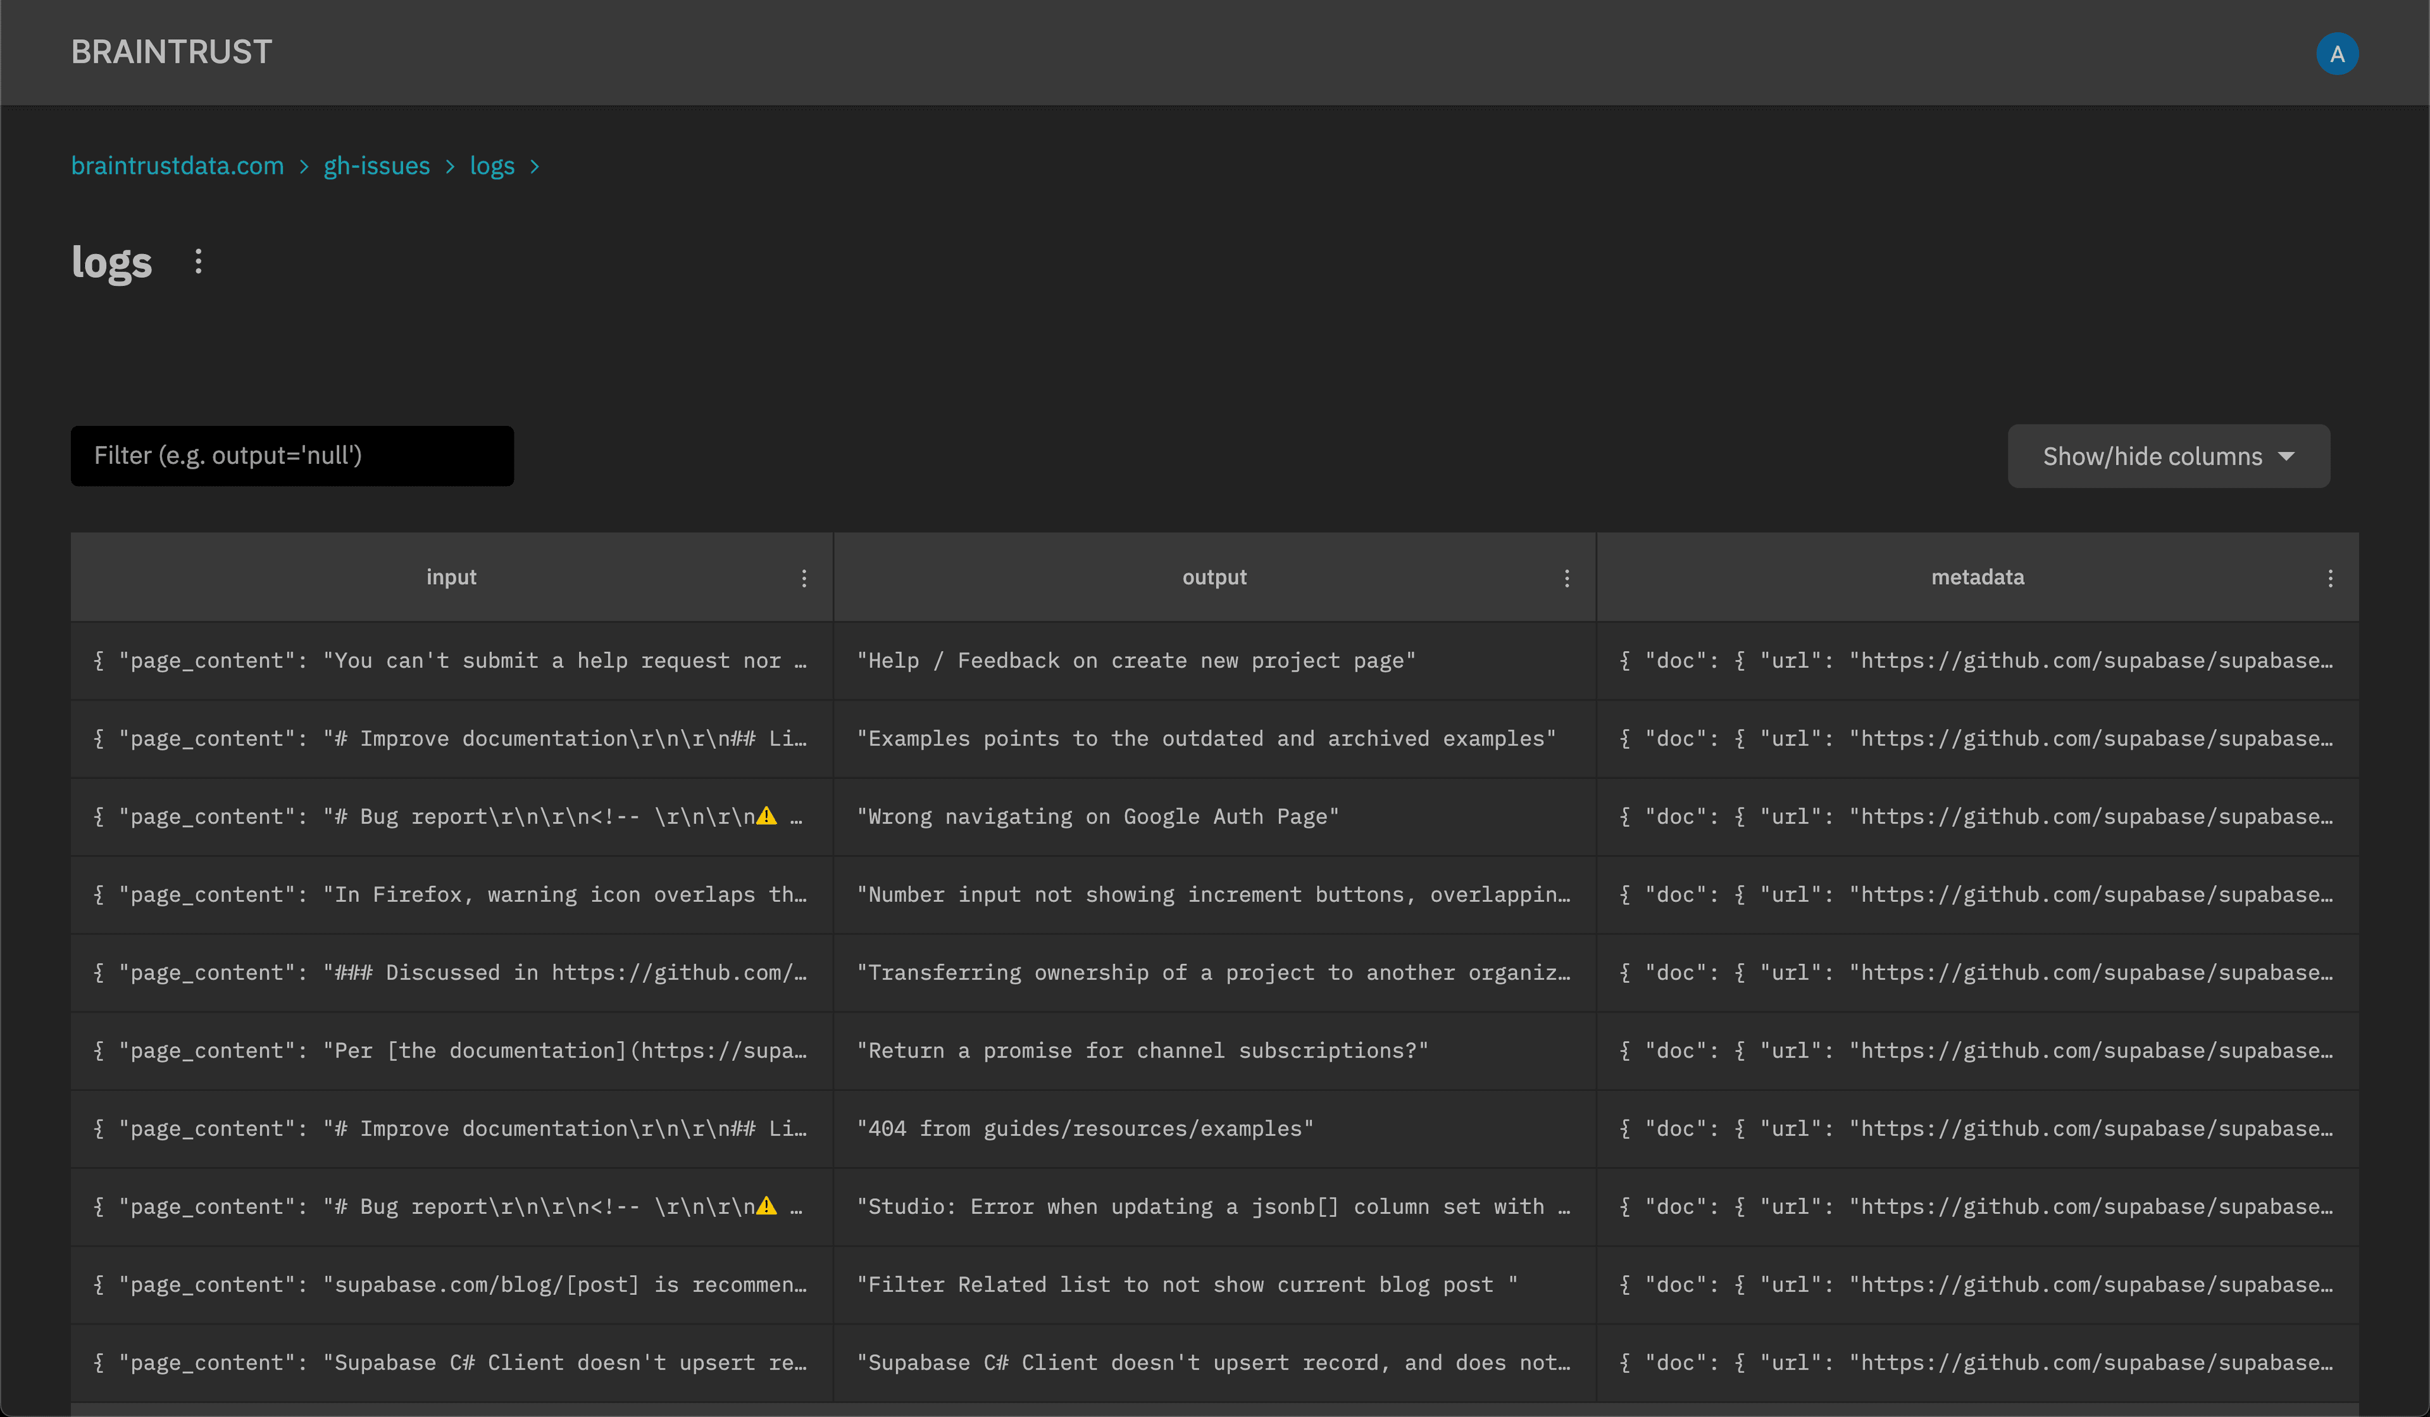Expand the breadcrumb chevron after logs

point(536,166)
